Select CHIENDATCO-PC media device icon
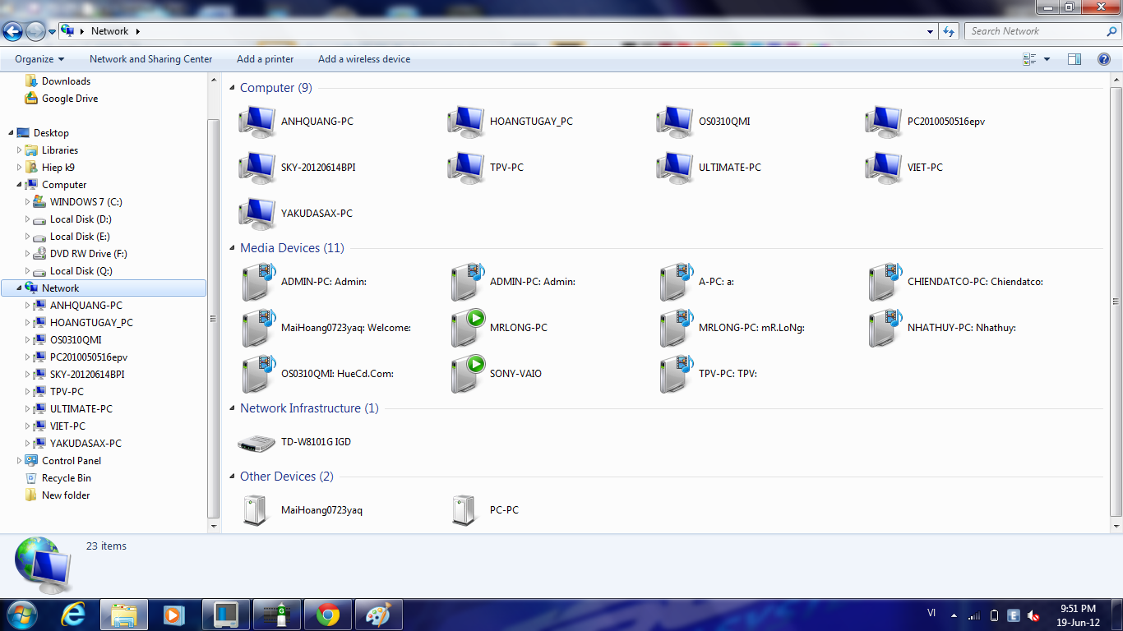 pos(884,282)
